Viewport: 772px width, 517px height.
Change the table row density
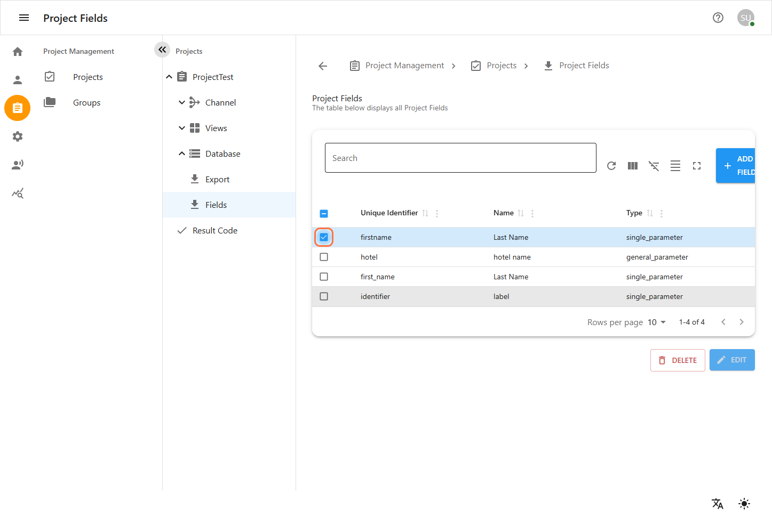pos(675,166)
